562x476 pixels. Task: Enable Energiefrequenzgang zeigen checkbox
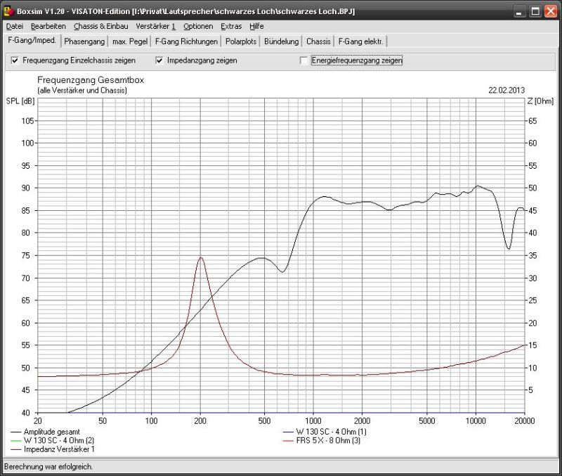coord(304,61)
